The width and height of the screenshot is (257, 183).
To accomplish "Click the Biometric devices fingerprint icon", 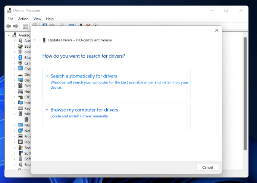I will point(20,52).
